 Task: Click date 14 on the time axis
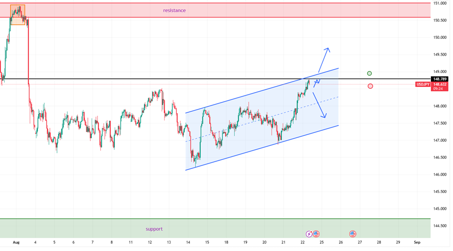click(x=188, y=242)
